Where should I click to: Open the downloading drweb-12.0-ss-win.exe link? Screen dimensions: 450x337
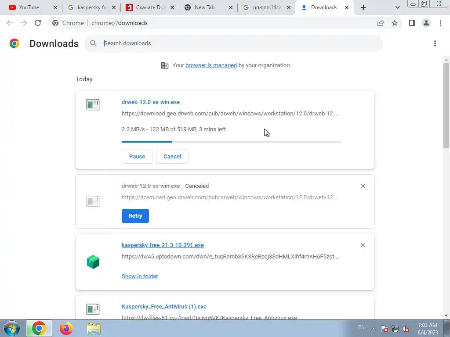151,102
